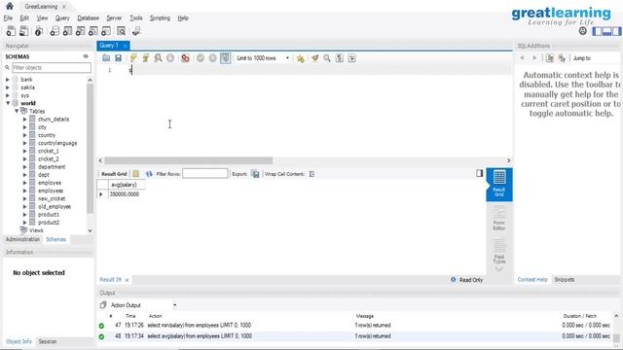Click the Rollback transaction icon

212,58
